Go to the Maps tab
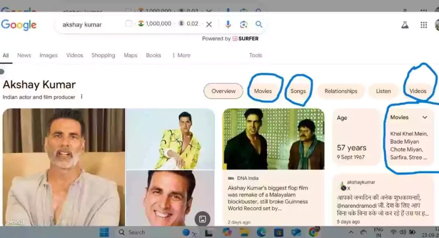The height and width of the screenshot is (238, 439). (x=130, y=55)
